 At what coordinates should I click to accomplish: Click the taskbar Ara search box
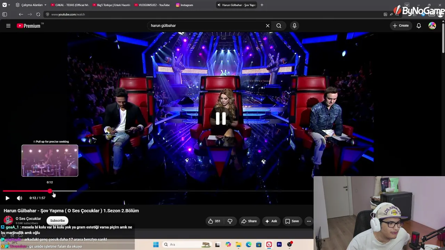click(187, 244)
